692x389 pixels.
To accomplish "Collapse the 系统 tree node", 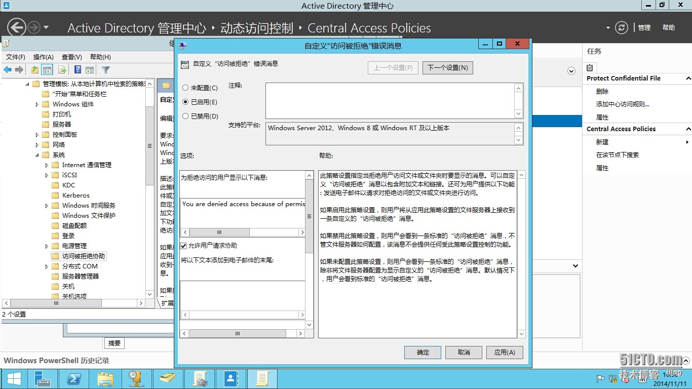I will coord(37,155).
